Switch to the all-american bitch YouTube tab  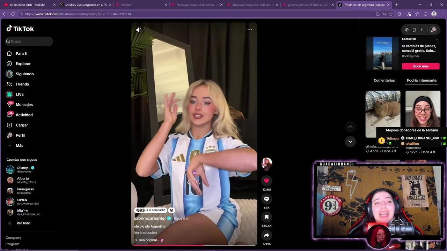pos(29,5)
